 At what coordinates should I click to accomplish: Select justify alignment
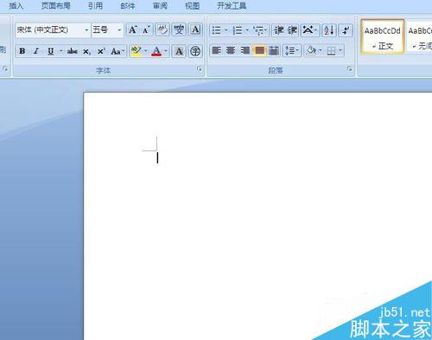259,51
